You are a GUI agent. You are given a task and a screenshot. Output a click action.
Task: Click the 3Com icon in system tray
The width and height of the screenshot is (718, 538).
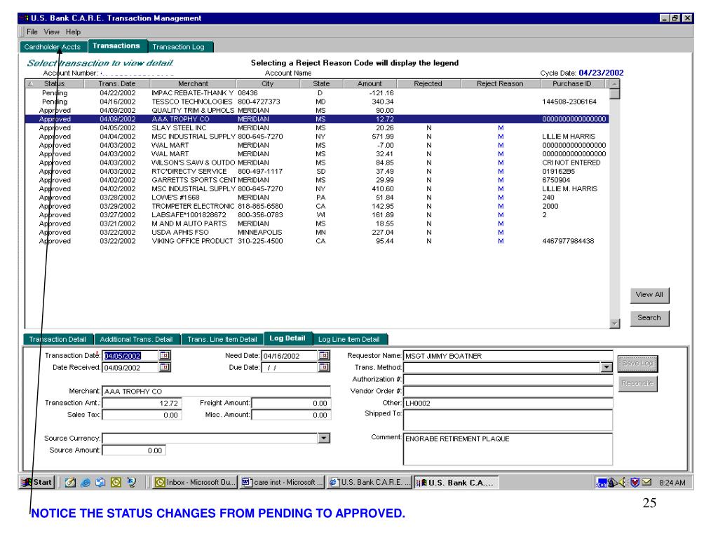coord(601,483)
